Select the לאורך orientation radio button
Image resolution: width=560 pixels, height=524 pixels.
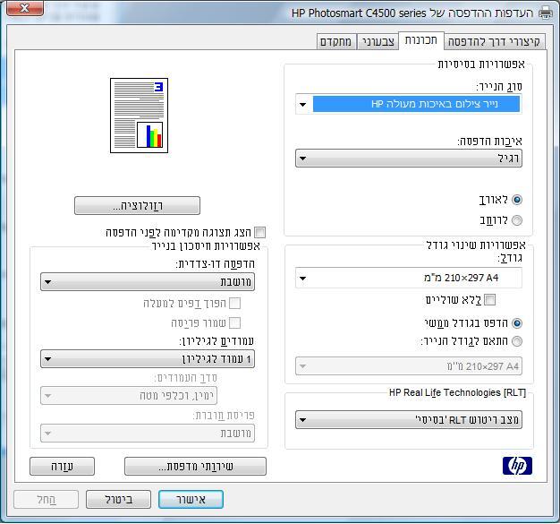[x=516, y=200]
